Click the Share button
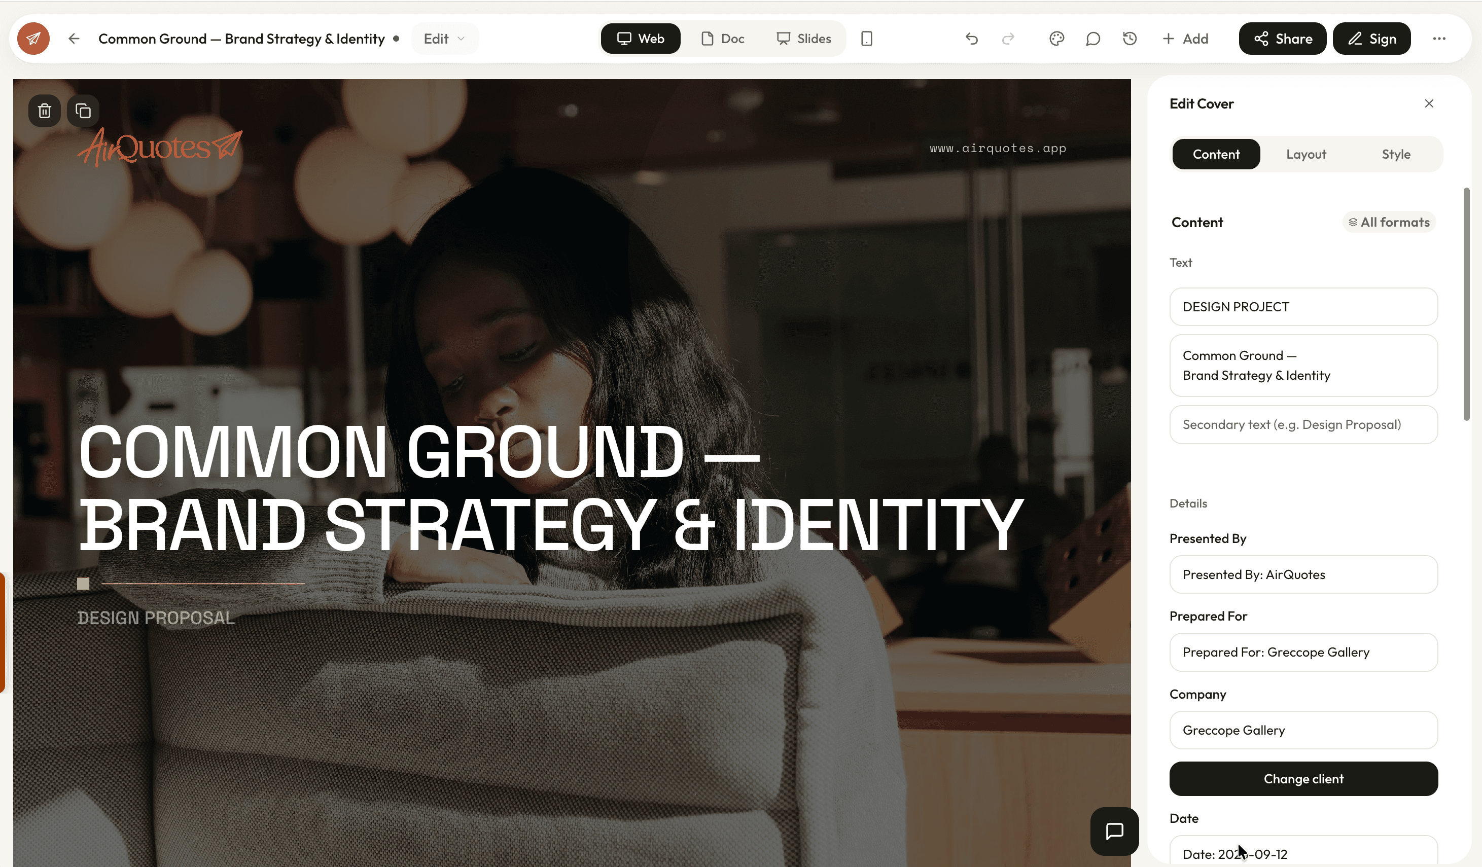This screenshot has height=867, width=1482. tap(1283, 39)
